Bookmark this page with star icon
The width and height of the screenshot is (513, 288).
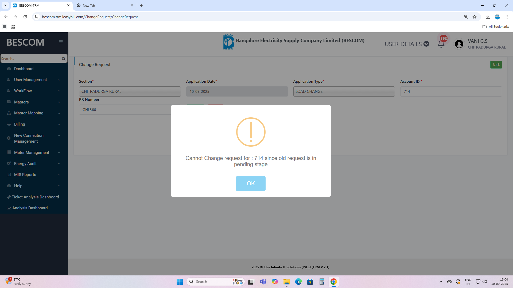pos(475,17)
